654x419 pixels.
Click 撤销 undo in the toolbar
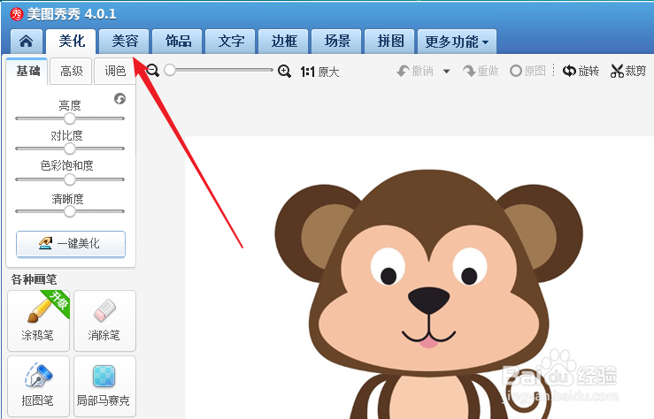[x=415, y=72]
